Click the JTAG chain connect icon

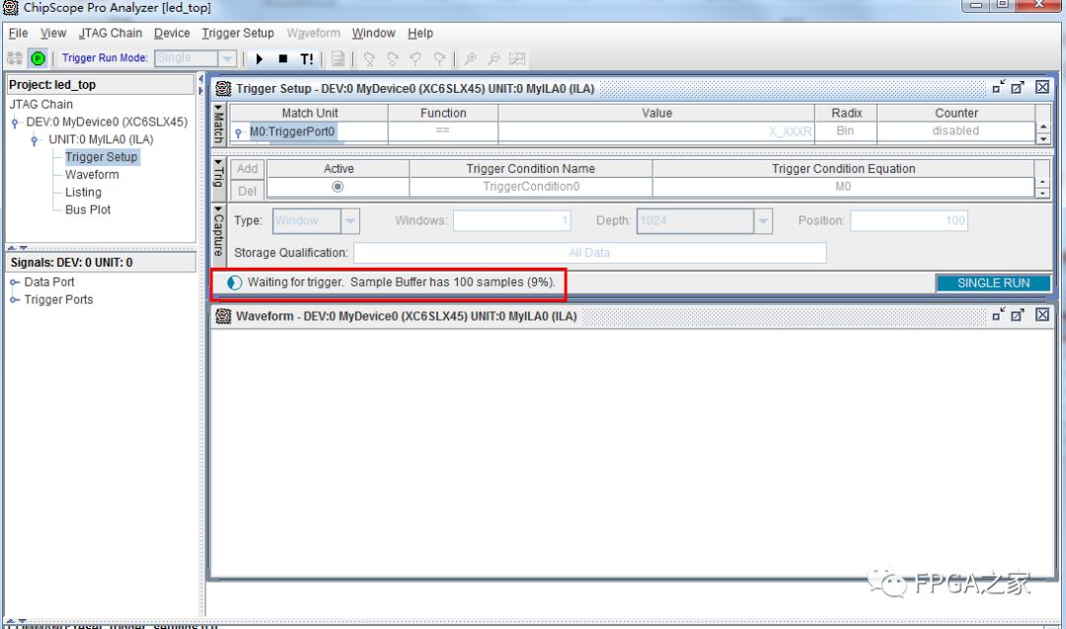click(14, 58)
